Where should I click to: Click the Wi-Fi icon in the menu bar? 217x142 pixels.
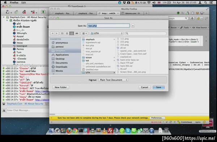point(149,3)
